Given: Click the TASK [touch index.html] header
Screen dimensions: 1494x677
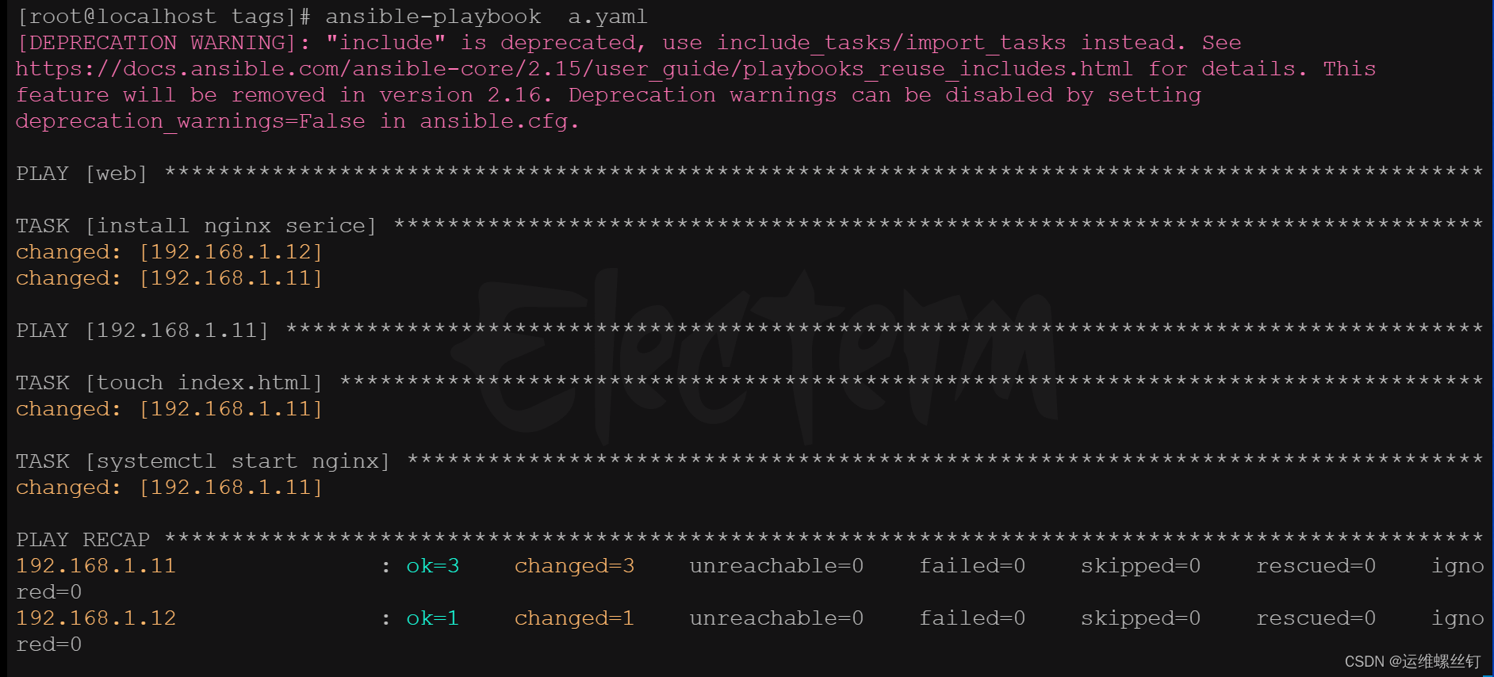Looking at the screenshot, I should pos(169,383).
